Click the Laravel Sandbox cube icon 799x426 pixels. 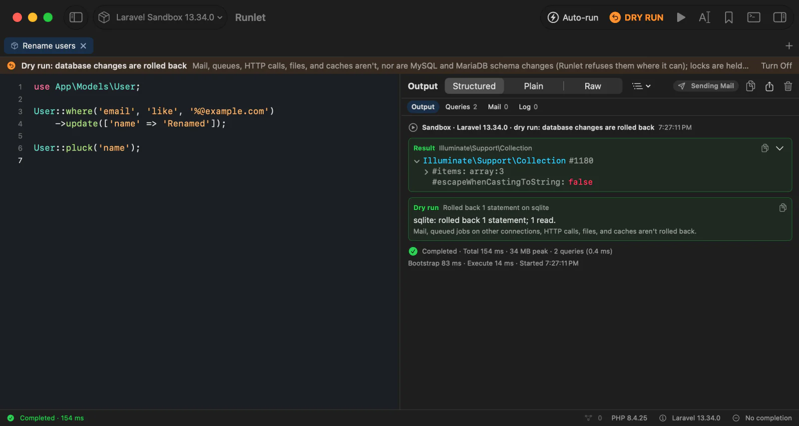(104, 17)
